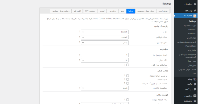
Task: Open فرم های هوش مصنوعی link
Action: [186, 42]
